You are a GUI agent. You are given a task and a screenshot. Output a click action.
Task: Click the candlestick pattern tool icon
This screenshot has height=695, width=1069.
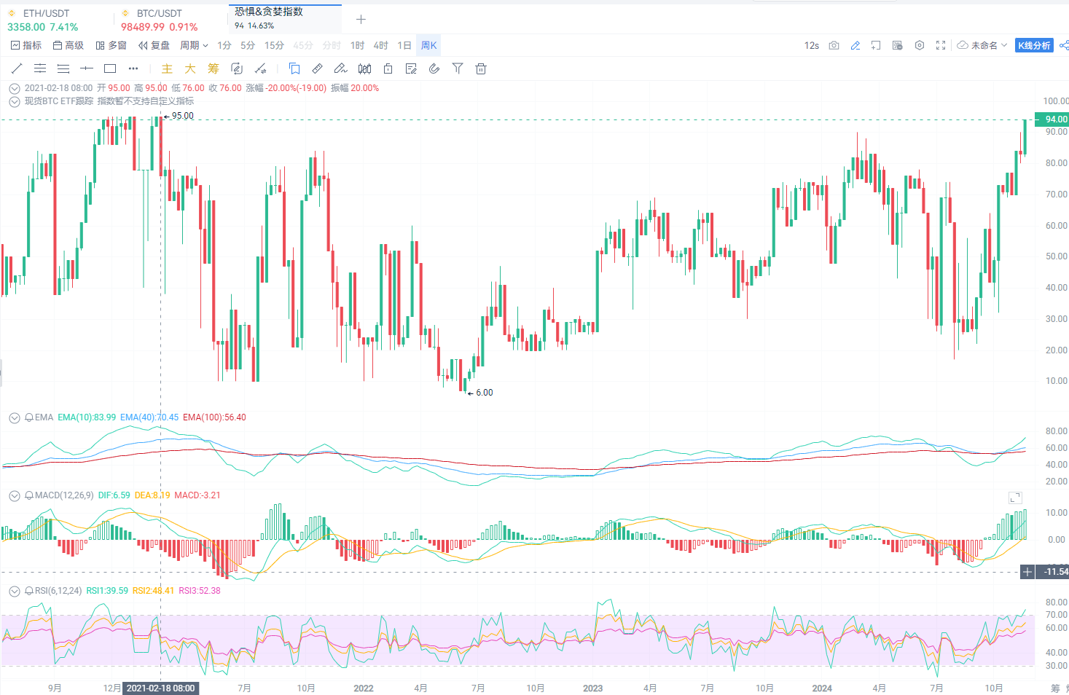(x=364, y=68)
